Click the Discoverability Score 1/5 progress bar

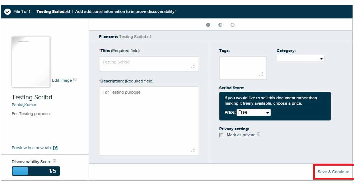[x=36, y=171]
